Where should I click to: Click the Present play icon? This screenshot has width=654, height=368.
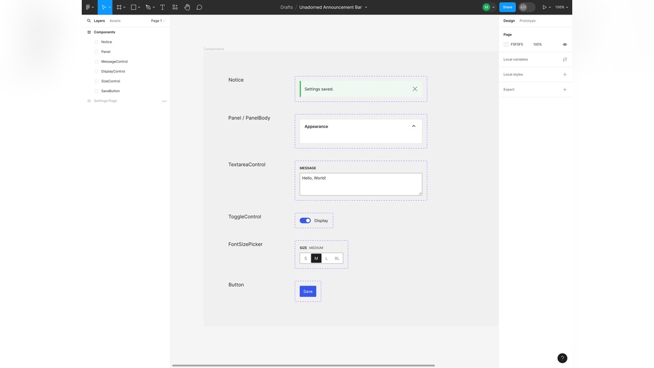coord(544,7)
